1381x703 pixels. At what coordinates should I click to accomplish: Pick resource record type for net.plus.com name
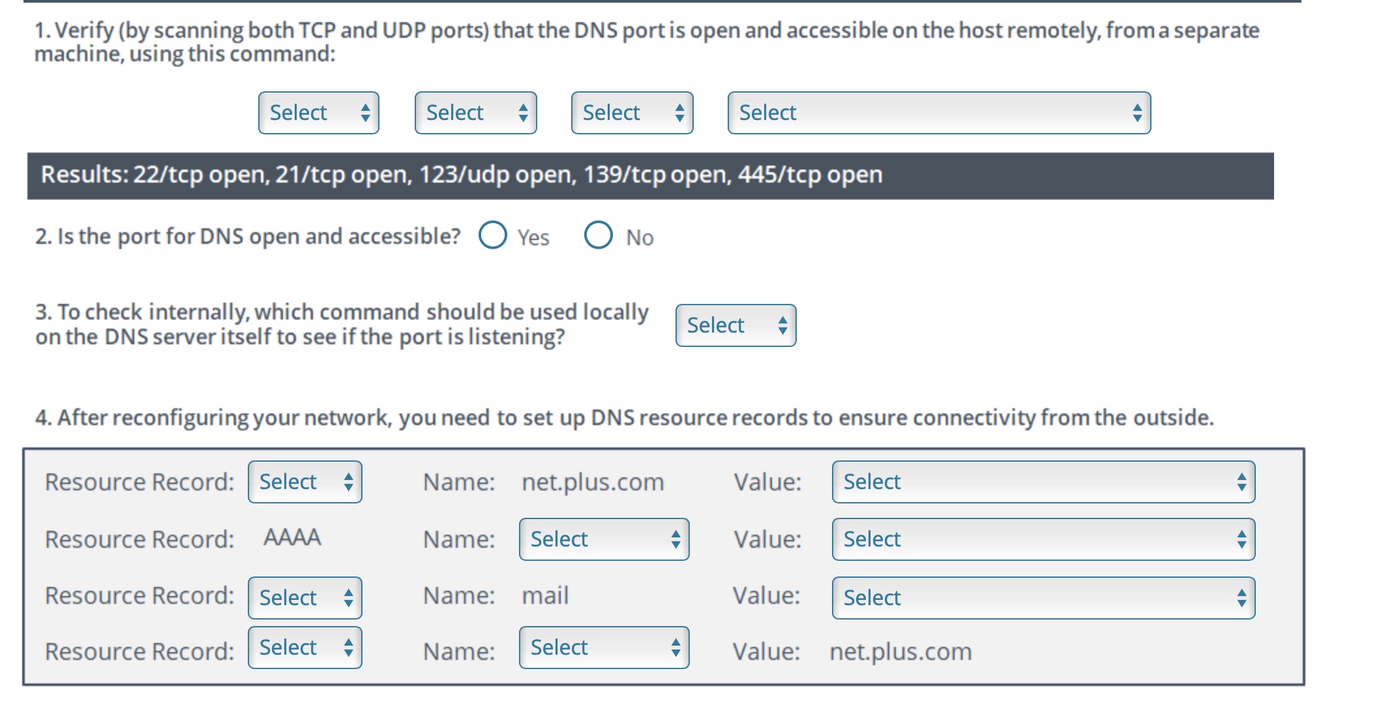[x=304, y=482]
